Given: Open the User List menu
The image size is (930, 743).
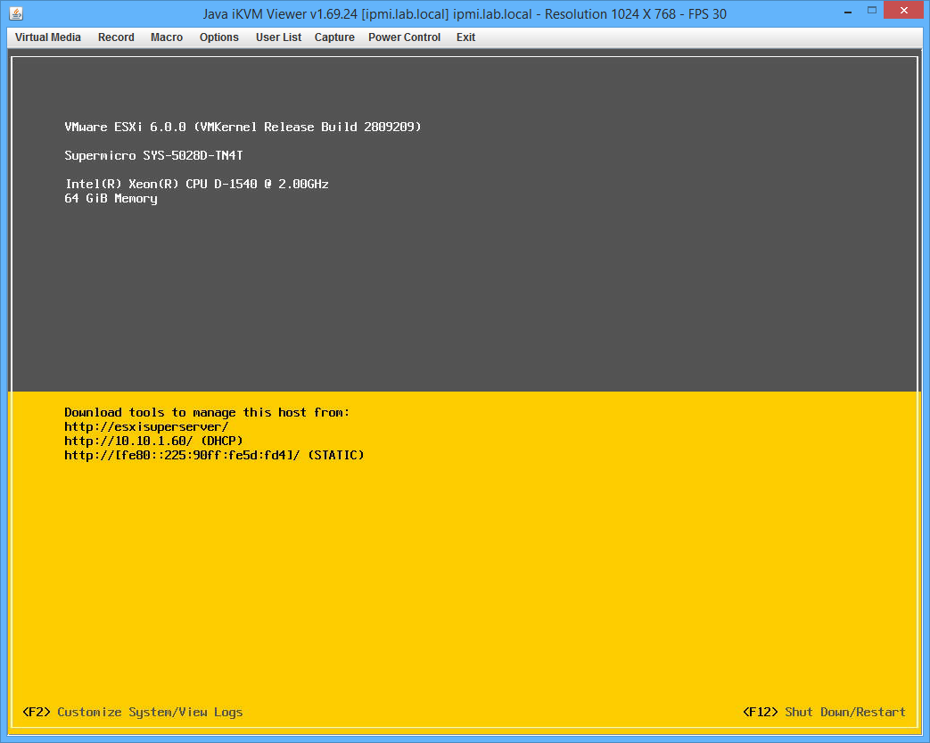Looking at the screenshot, I should [279, 37].
